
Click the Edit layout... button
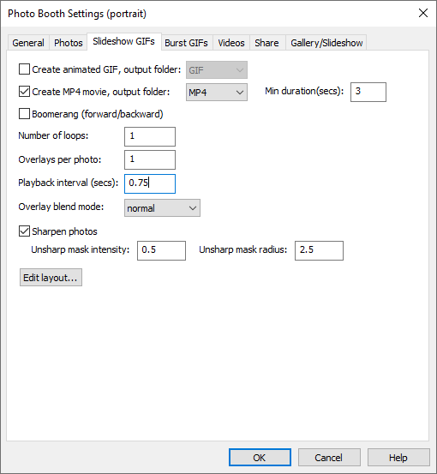pyautogui.click(x=51, y=277)
